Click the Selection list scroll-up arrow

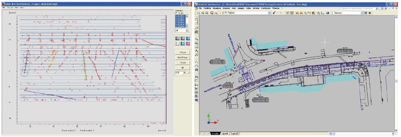187,16
